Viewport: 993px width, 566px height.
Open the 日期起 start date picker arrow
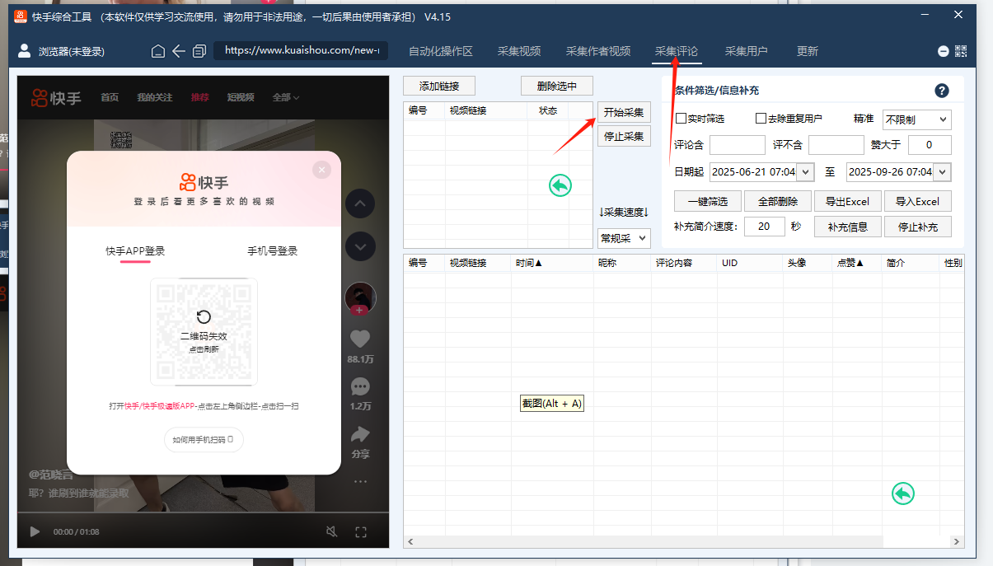(x=806, y=172)
